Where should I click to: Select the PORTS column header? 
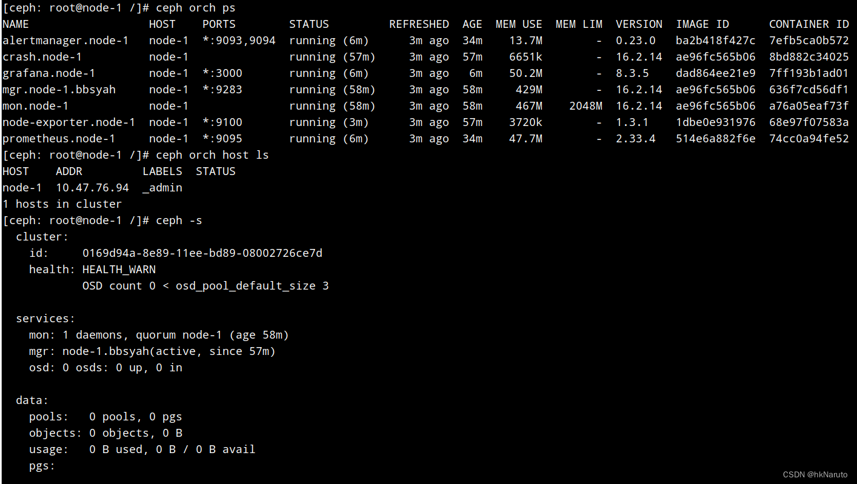tap(219, 24)
